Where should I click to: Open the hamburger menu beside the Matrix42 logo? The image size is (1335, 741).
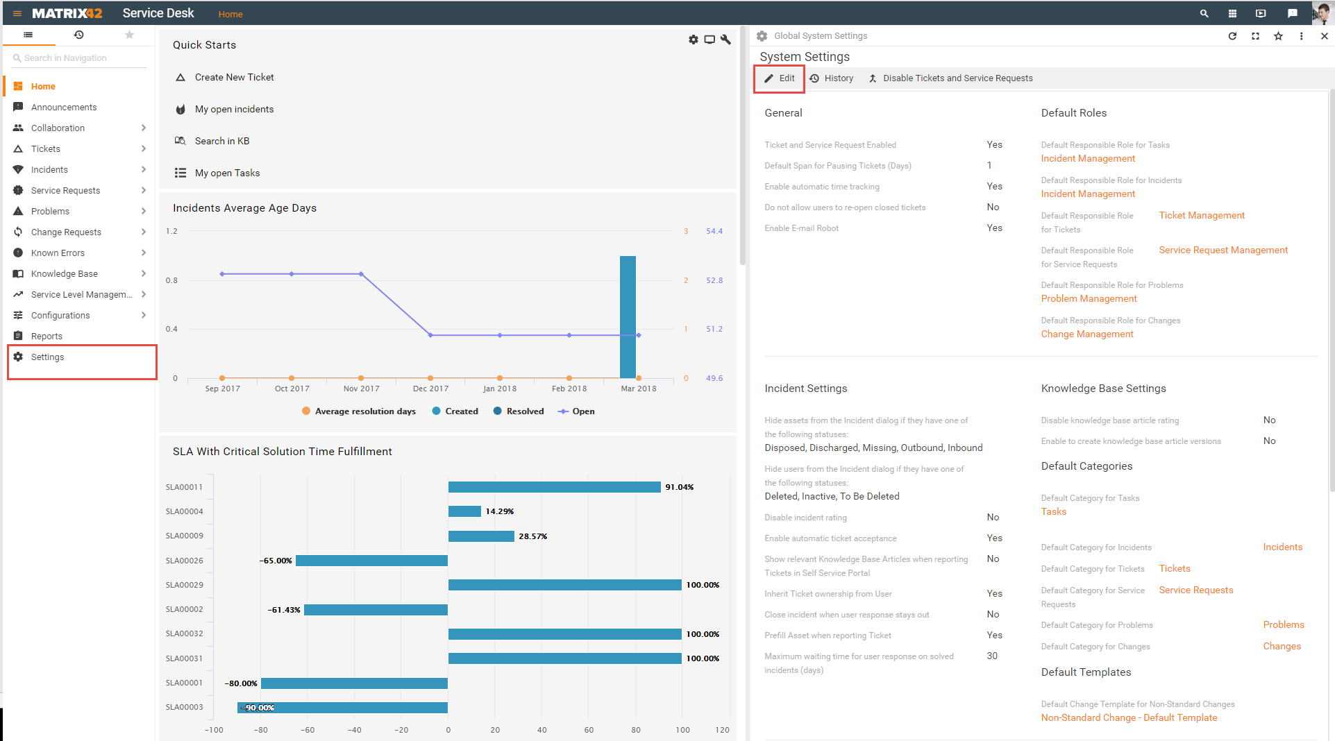[x=17, y=13]
